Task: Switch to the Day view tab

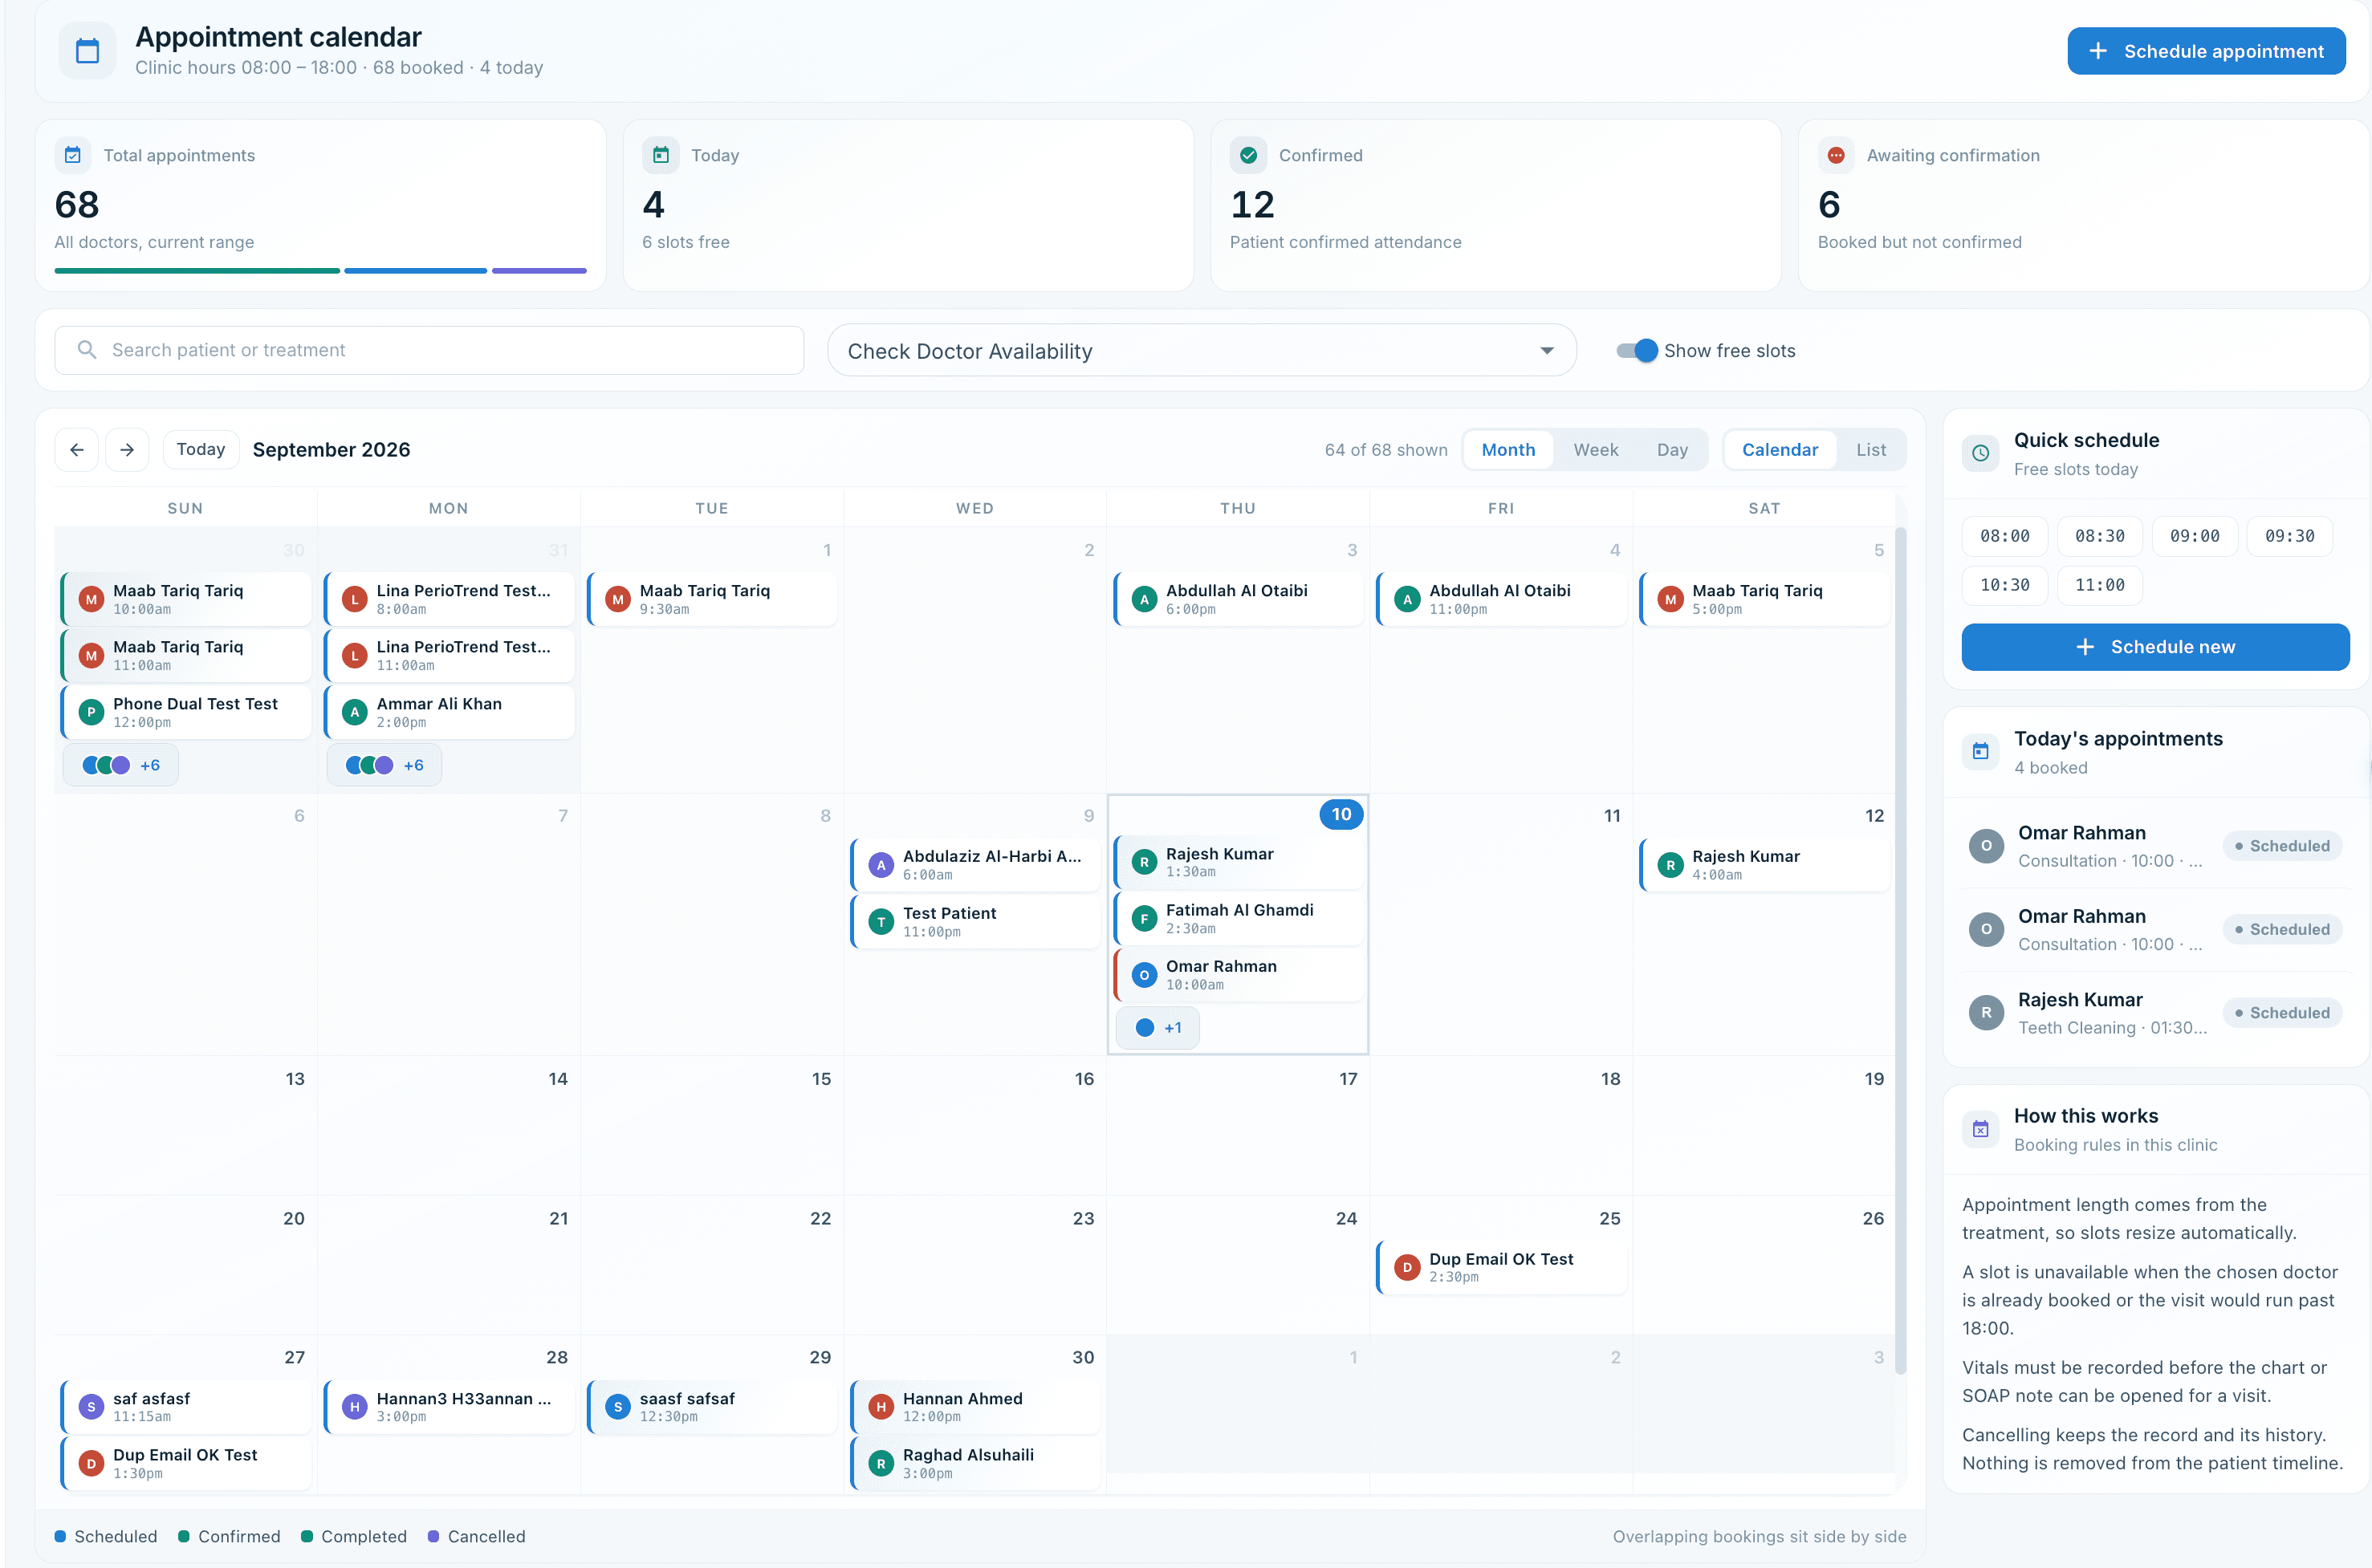Action: click(1672, 450)
